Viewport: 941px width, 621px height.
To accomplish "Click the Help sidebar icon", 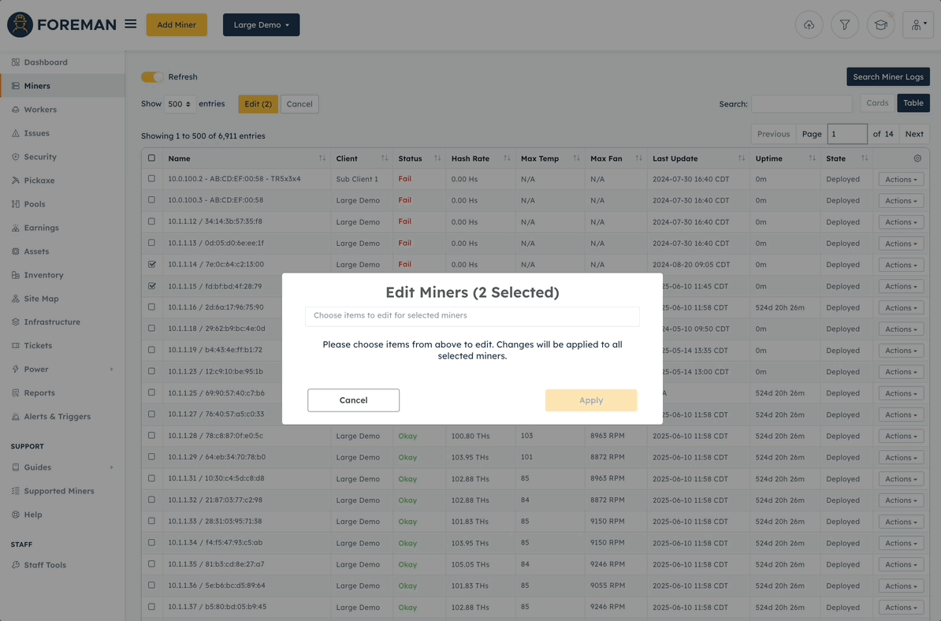I will click(16, 515).
